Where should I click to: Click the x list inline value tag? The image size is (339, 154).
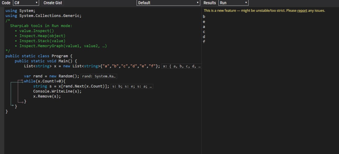point(182,66)
